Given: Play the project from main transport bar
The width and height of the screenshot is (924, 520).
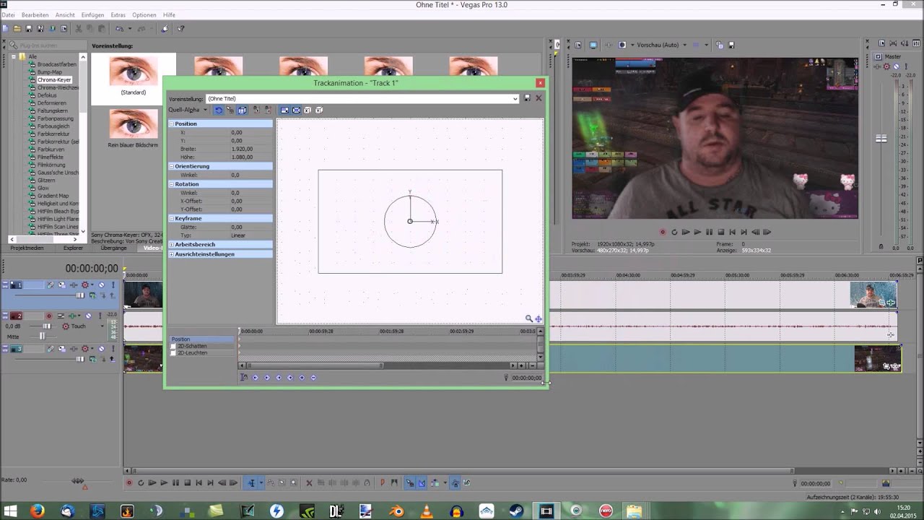Looking at the screenshot, I should [164, 482].
